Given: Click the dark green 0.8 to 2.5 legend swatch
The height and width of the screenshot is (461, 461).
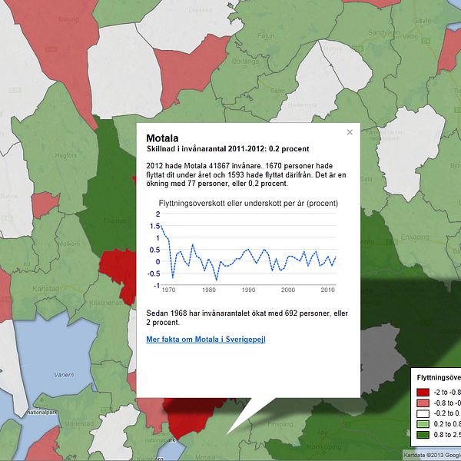Looking at the screenshot, I should point(421,434).
